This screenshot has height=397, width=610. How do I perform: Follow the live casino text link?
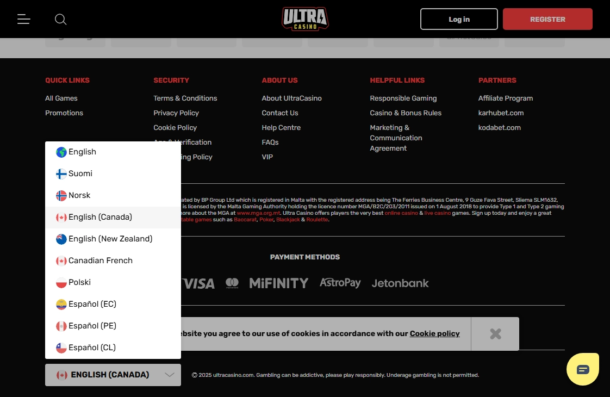pos(438,213)
